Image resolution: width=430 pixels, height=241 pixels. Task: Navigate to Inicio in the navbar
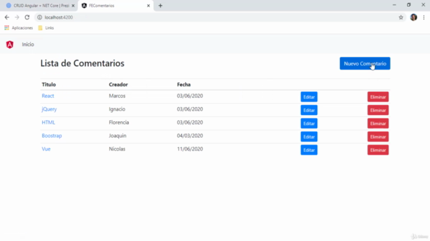coord(28,45)
